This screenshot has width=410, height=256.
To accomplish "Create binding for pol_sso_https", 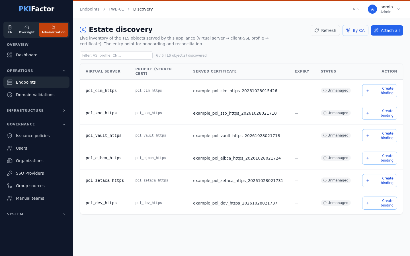I will pos(380,113).
